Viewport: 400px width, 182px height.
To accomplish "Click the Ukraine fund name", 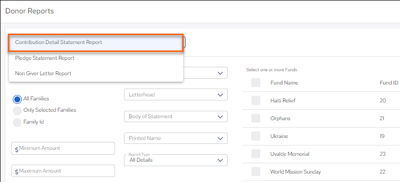I will [279, 136].
